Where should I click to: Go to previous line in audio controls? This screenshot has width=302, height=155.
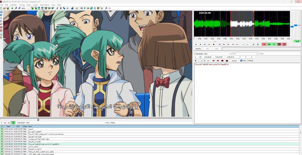(196, 44)
